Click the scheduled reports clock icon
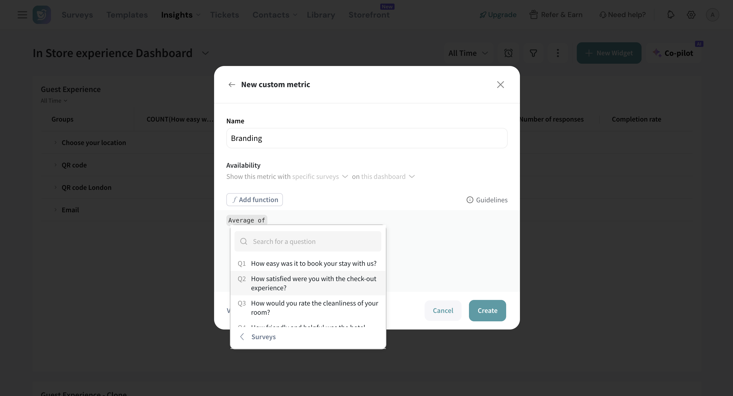The height and width of the screenshot is (396, 733). coord(508,53)
